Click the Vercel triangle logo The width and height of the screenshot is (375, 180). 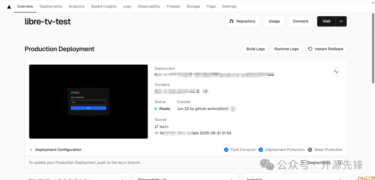(9, 7)
